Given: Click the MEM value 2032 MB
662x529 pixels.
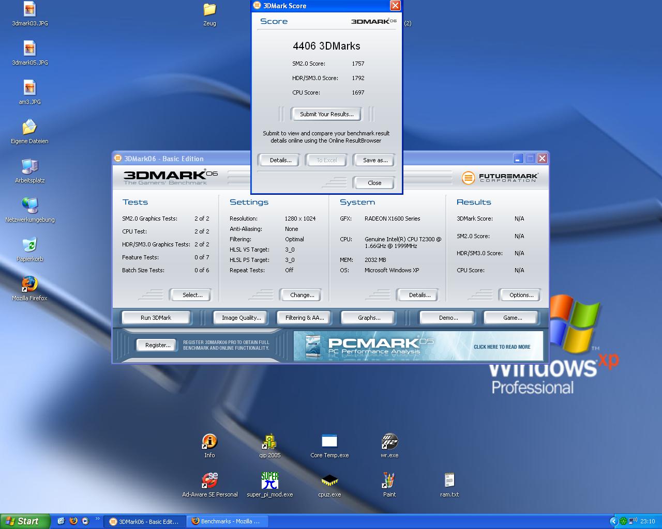Looking at the screenshot, I should [x=375, y=260].
